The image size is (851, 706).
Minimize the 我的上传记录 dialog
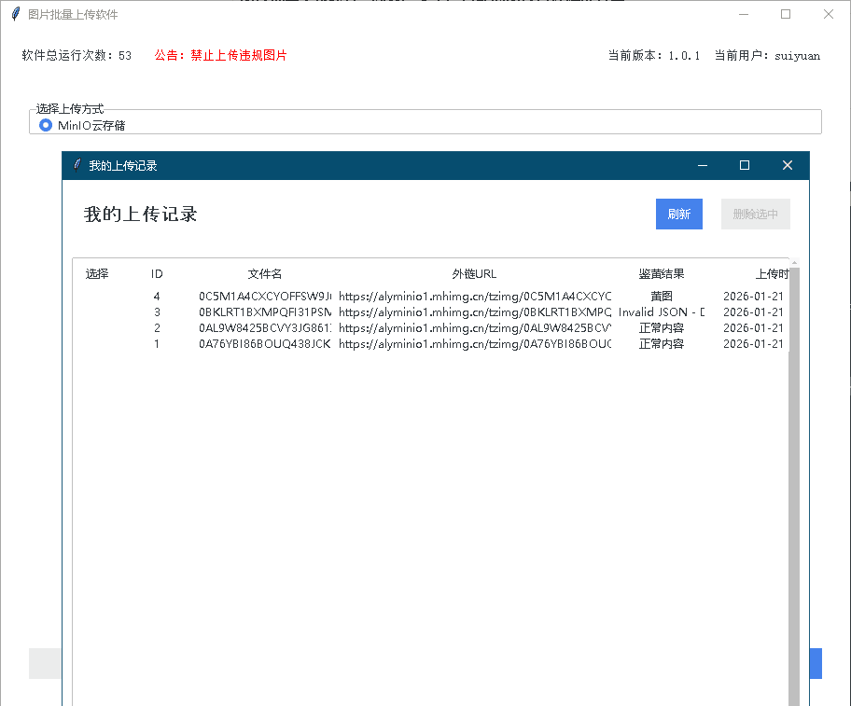click(703, 165)
